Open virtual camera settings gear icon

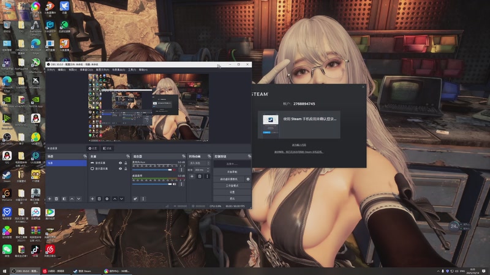[x=248, y=179]
